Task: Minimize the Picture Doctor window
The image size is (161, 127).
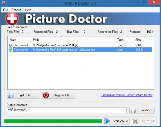Action: click(138, 3)
